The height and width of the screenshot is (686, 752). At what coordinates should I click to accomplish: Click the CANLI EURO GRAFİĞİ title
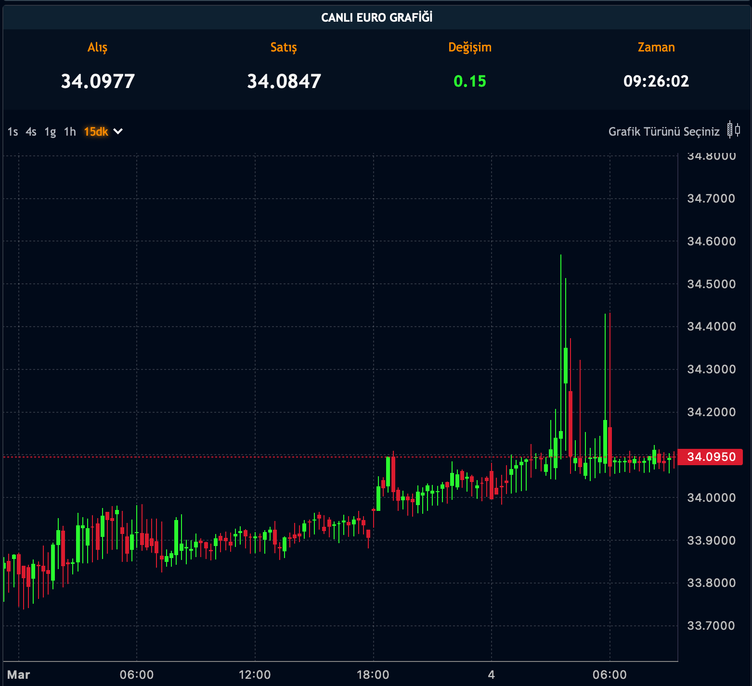click(x=376, y=17)
